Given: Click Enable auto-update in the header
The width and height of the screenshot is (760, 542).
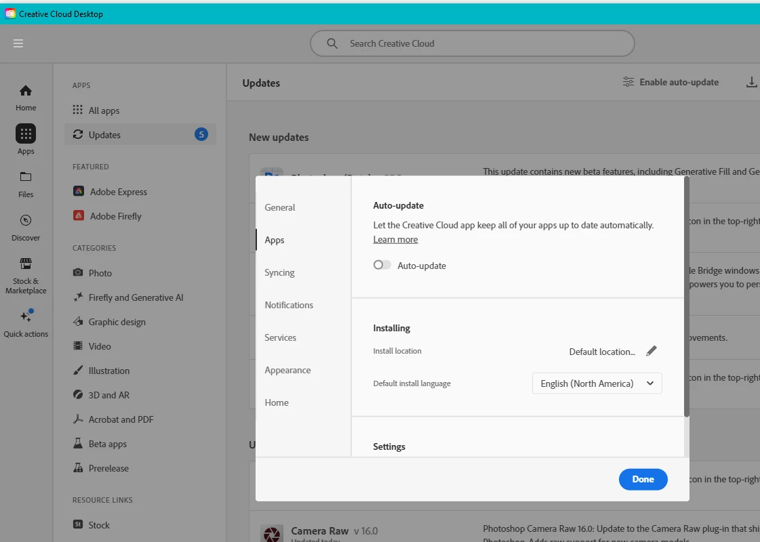Looking at the screenshot, I should pos(671,83).
